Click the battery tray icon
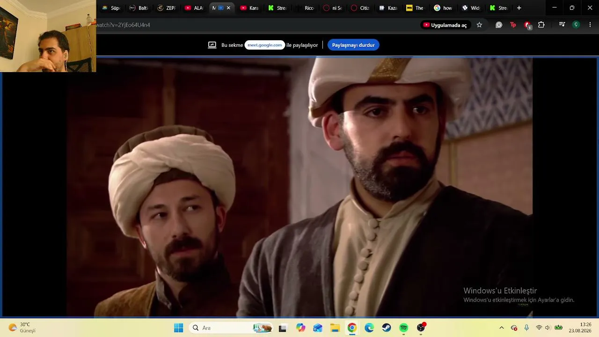Viewport: 599px width, 337px height. point(558,328)
